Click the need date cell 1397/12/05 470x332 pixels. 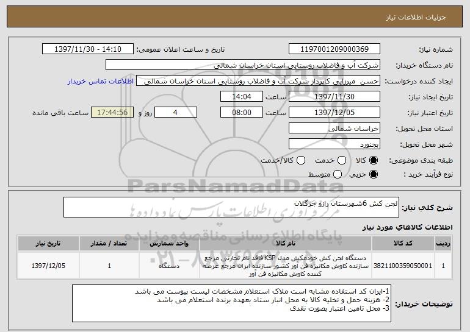click(48, 266)
